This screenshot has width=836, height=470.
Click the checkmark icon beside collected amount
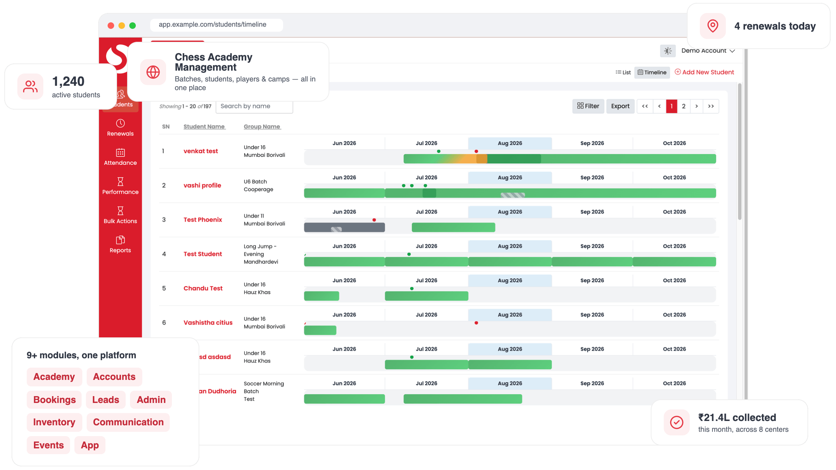[677, 422]
